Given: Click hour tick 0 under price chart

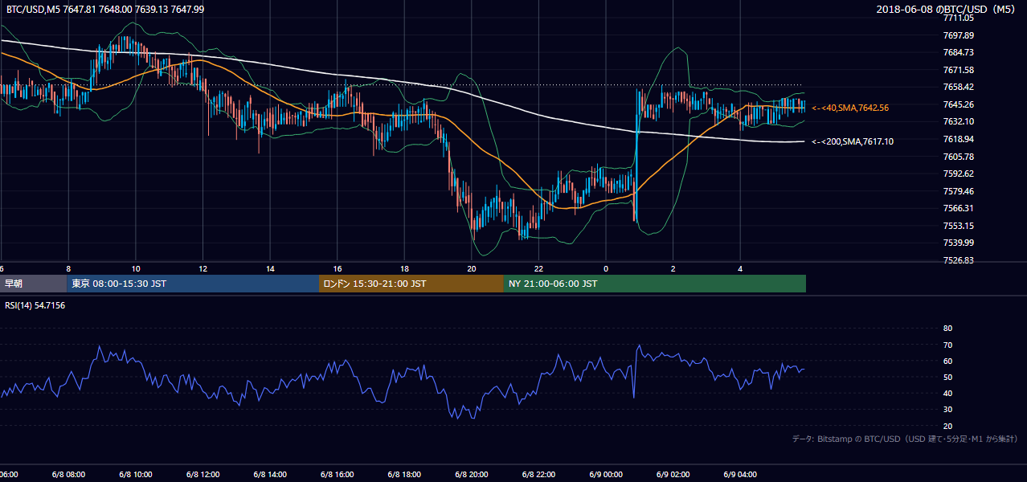Looking at the screenshot, I should coord(606,269).
